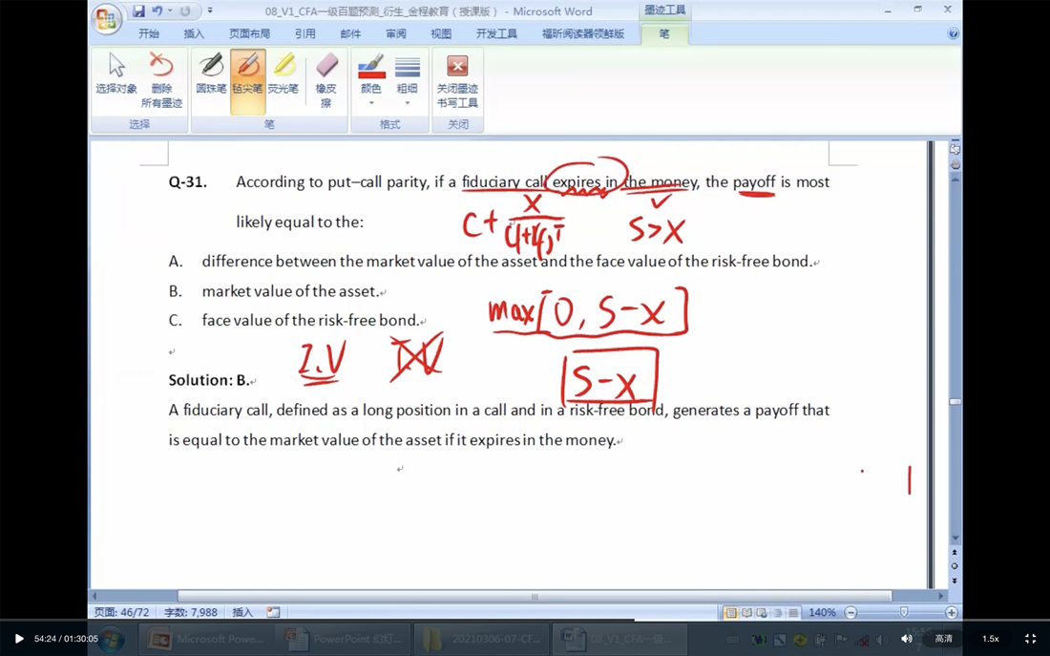Switch to 页面布局 ribbon tab
1050x656 pixels.
(249, 33)
